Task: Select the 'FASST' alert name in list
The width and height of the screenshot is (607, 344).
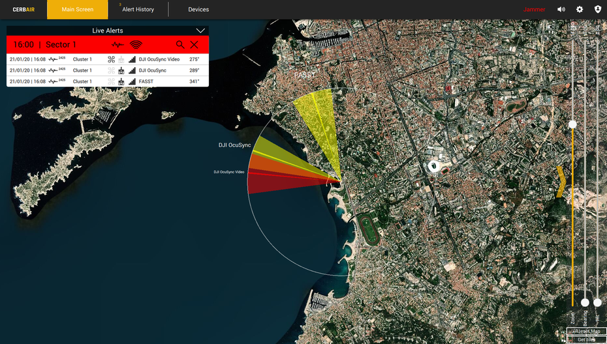Action: 146,81
